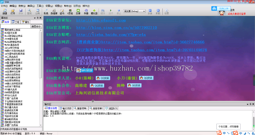The image size is (255, 135).
Task: Switch to the 工程 tab
Action: 16,22
